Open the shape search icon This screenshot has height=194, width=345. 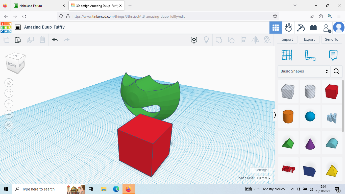(x=336, y=71)
